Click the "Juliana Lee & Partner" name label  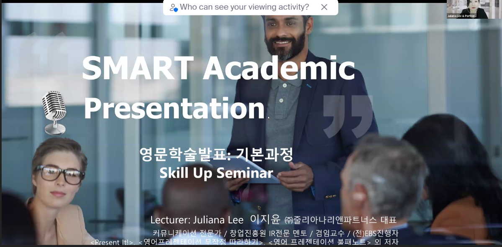click(x=462, y=16)
